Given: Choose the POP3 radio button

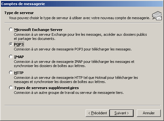Looking at the screenshot, I should (11, 44).
